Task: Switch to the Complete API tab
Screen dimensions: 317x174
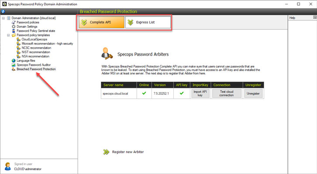Action: pyautogui.click(x=101, y=22)
